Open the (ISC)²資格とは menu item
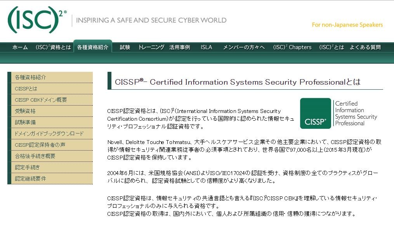The image size is (394, 229). (x=53, y=47)
